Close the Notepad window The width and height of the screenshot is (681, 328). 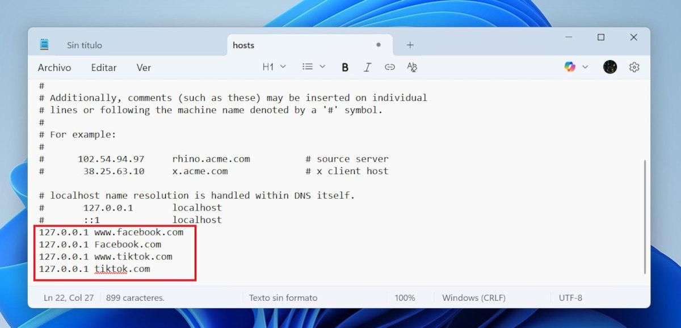pyautogui.click(x=634, y=37)
